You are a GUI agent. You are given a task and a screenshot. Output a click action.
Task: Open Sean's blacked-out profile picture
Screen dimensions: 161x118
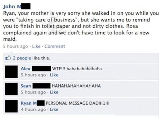pyautogui.click(x=11, y=89)
